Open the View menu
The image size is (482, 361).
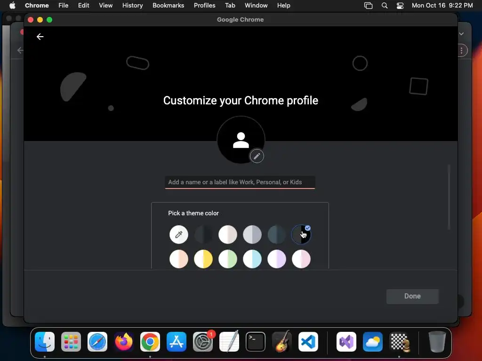coord(106,5)
